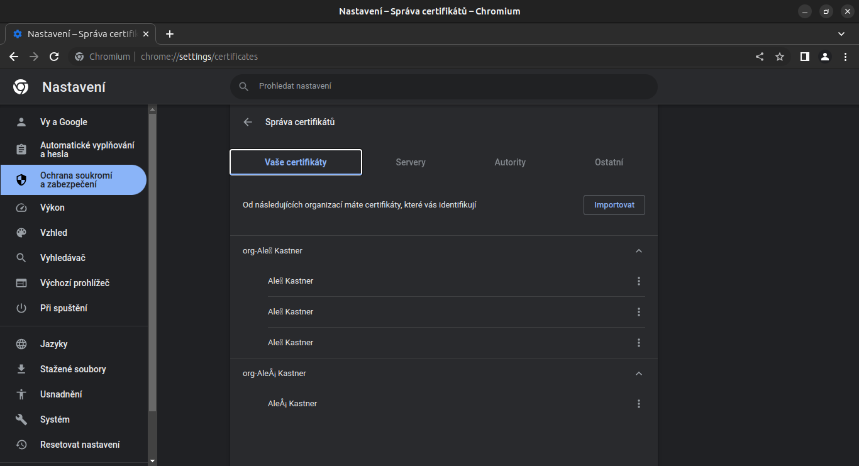Toggle the side panel icon
859x466 pixels.
(804, 57)
